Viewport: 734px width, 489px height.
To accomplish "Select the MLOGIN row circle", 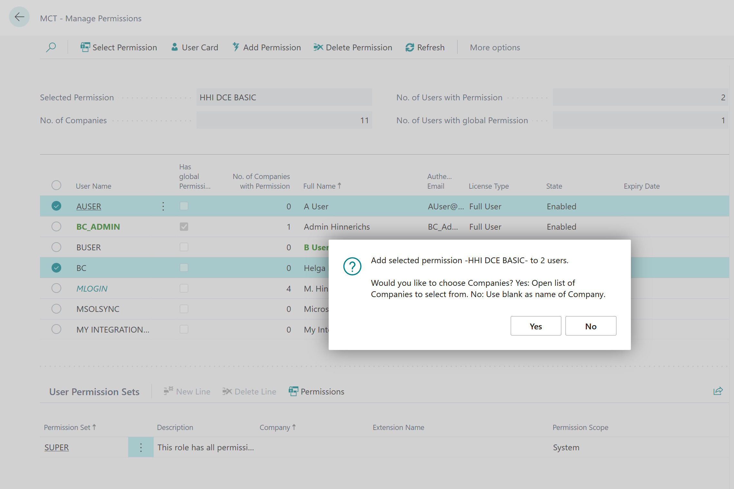I will click(56, 288).
